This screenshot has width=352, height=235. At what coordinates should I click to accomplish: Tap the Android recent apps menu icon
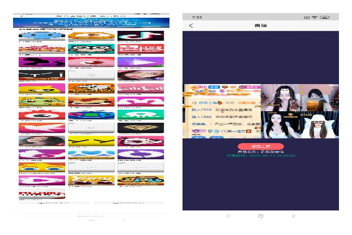[x=228, y=216]
